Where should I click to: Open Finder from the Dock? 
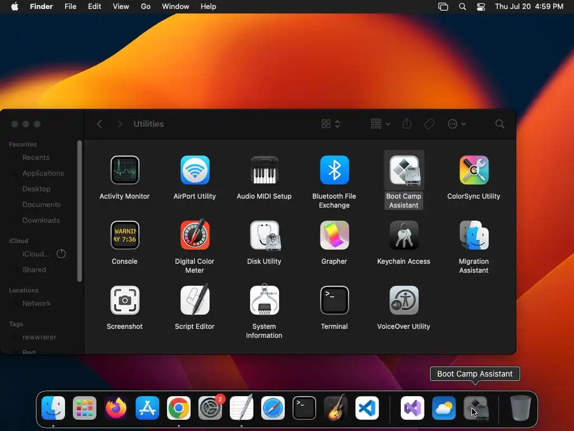[53, 407]
